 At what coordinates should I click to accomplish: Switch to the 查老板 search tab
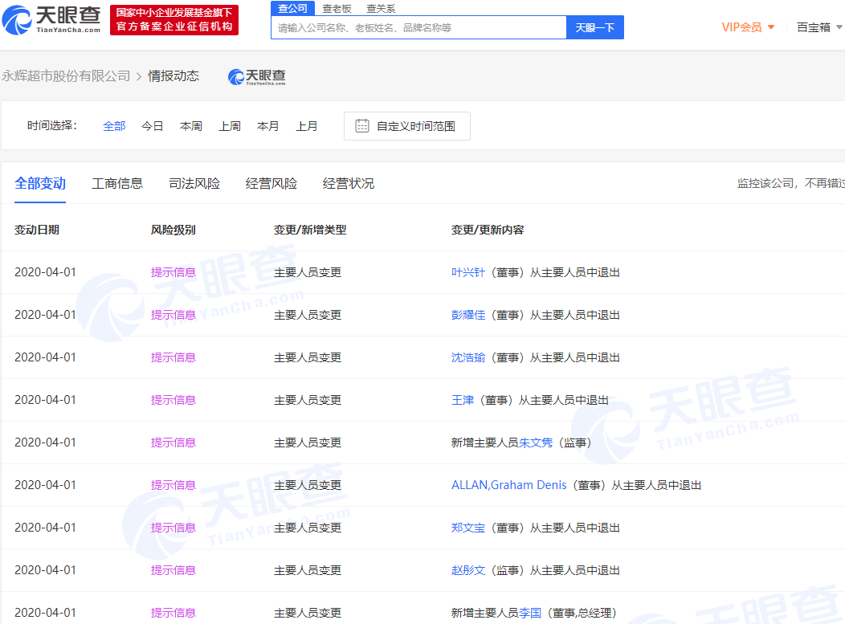(337, 9)
